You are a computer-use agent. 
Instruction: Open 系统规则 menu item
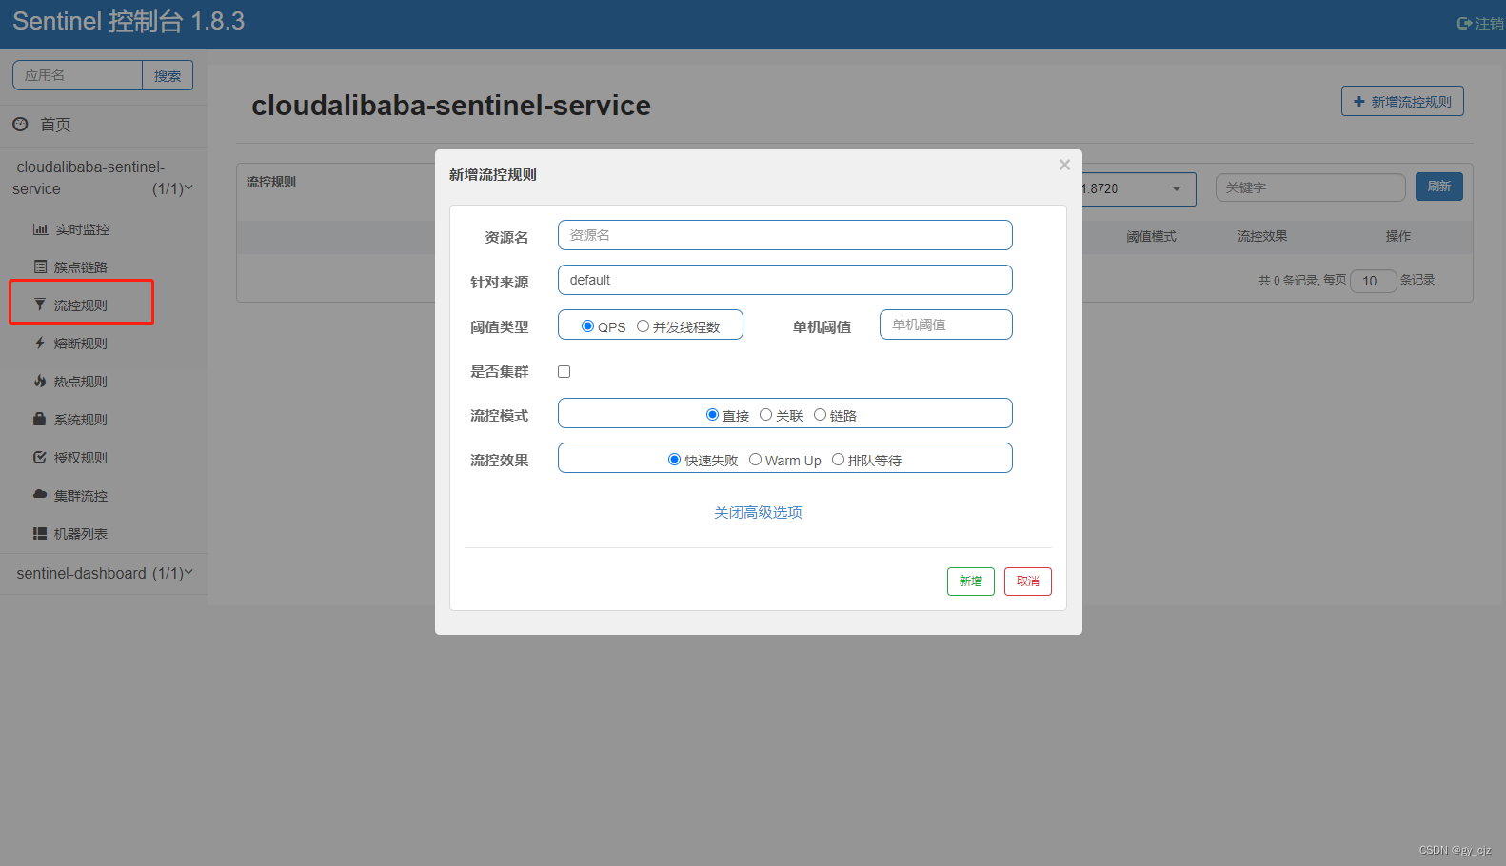click(81, 420)
